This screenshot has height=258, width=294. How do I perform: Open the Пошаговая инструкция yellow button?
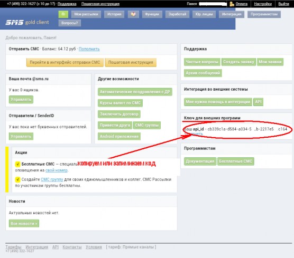click(131, 62)
